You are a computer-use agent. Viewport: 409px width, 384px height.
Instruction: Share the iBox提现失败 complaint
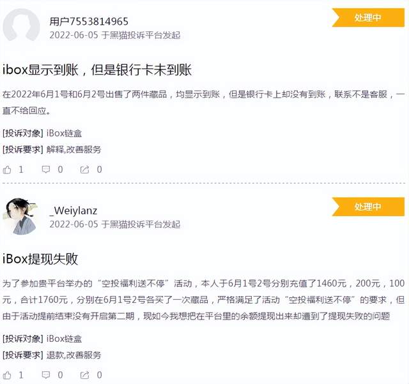(84, 375)
